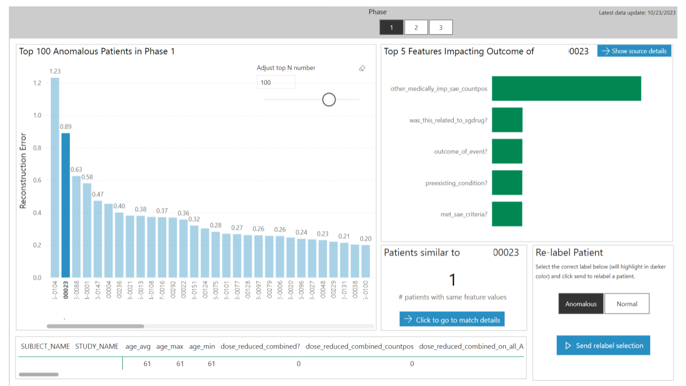Click the horizontal scrollbar under the bar chart
This screenshot has width=686, height=386.
pyautogui.click(x=95, y=326)
